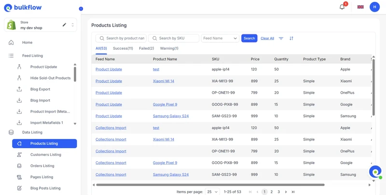This screenshot has height=195, width=386.
Task: Open Import Metafields 1 feed
Action: tap(47, 123)
